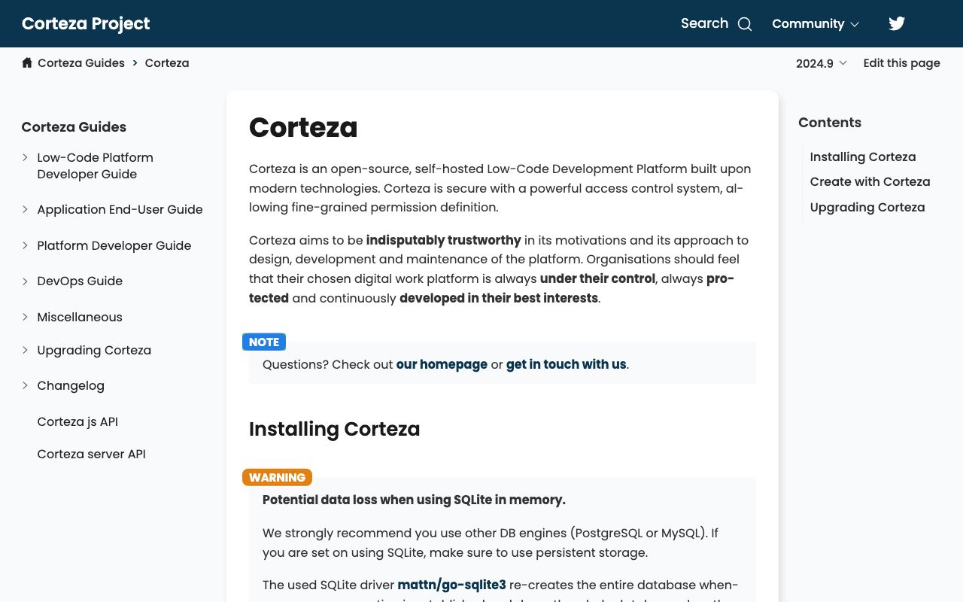Click the home icon in breadcrumb

27,62
